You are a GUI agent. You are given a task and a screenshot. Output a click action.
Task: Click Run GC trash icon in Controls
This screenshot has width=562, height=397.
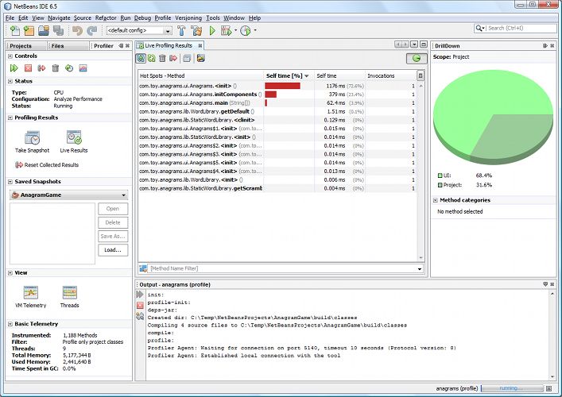coord(55,68)
